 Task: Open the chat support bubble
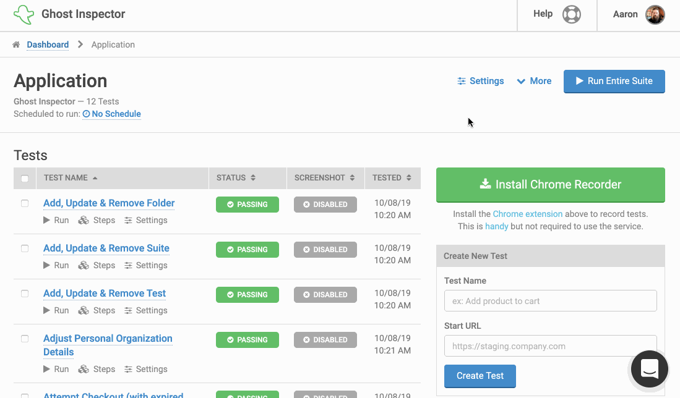(649, 369)
